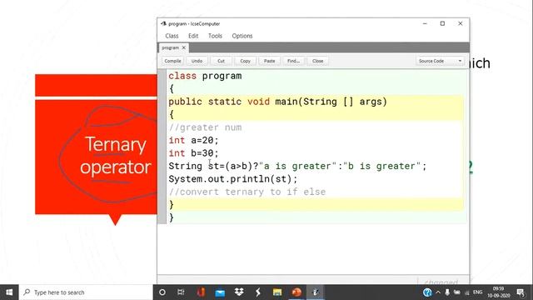Click the line 'class program' in editor

pos(205,76)
